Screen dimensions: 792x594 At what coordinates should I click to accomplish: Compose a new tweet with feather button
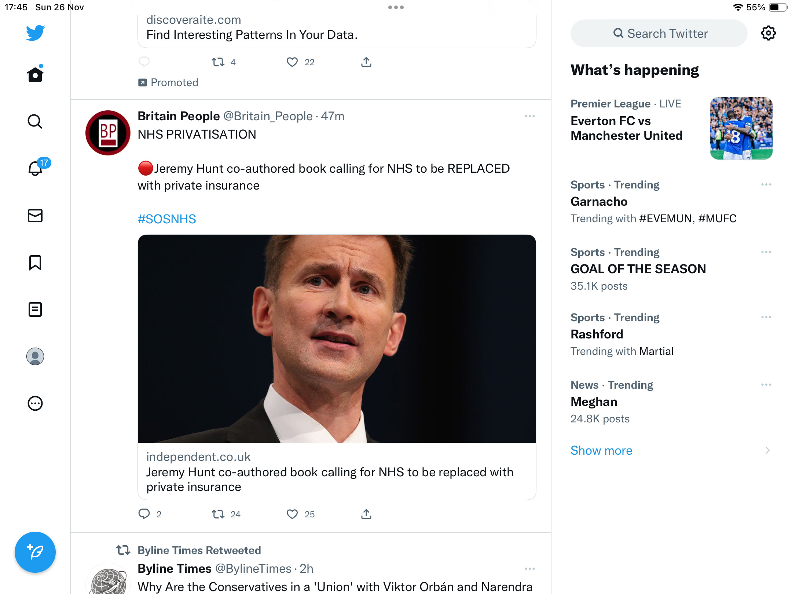click(x=35, y=552)
